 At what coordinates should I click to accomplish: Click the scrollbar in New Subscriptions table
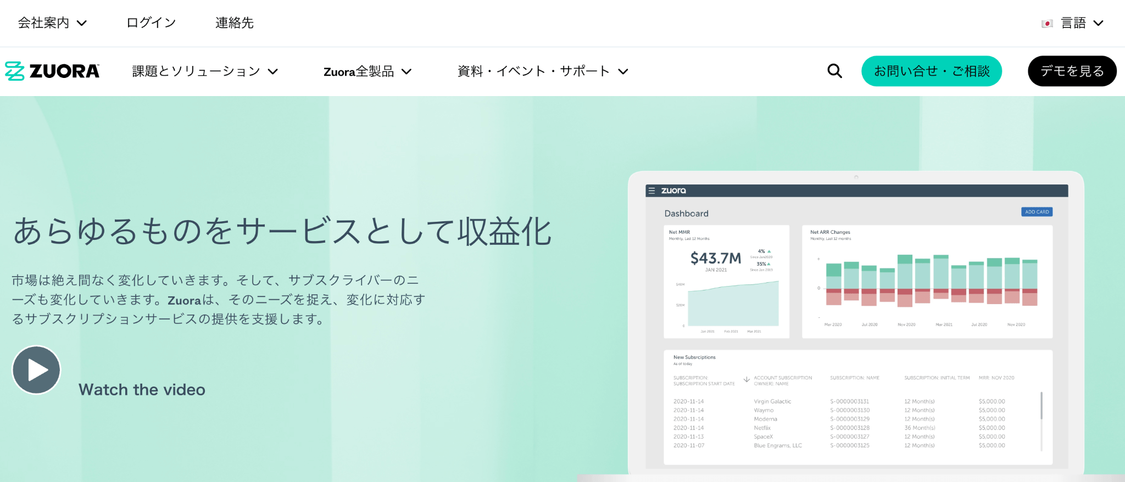[1042, 406]
